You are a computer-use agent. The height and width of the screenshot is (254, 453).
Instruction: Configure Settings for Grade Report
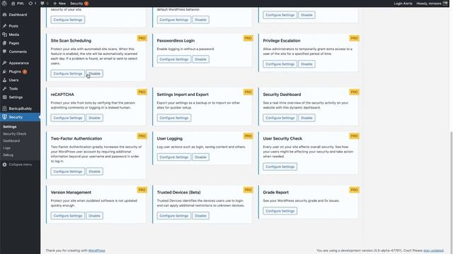pos(280,211)
